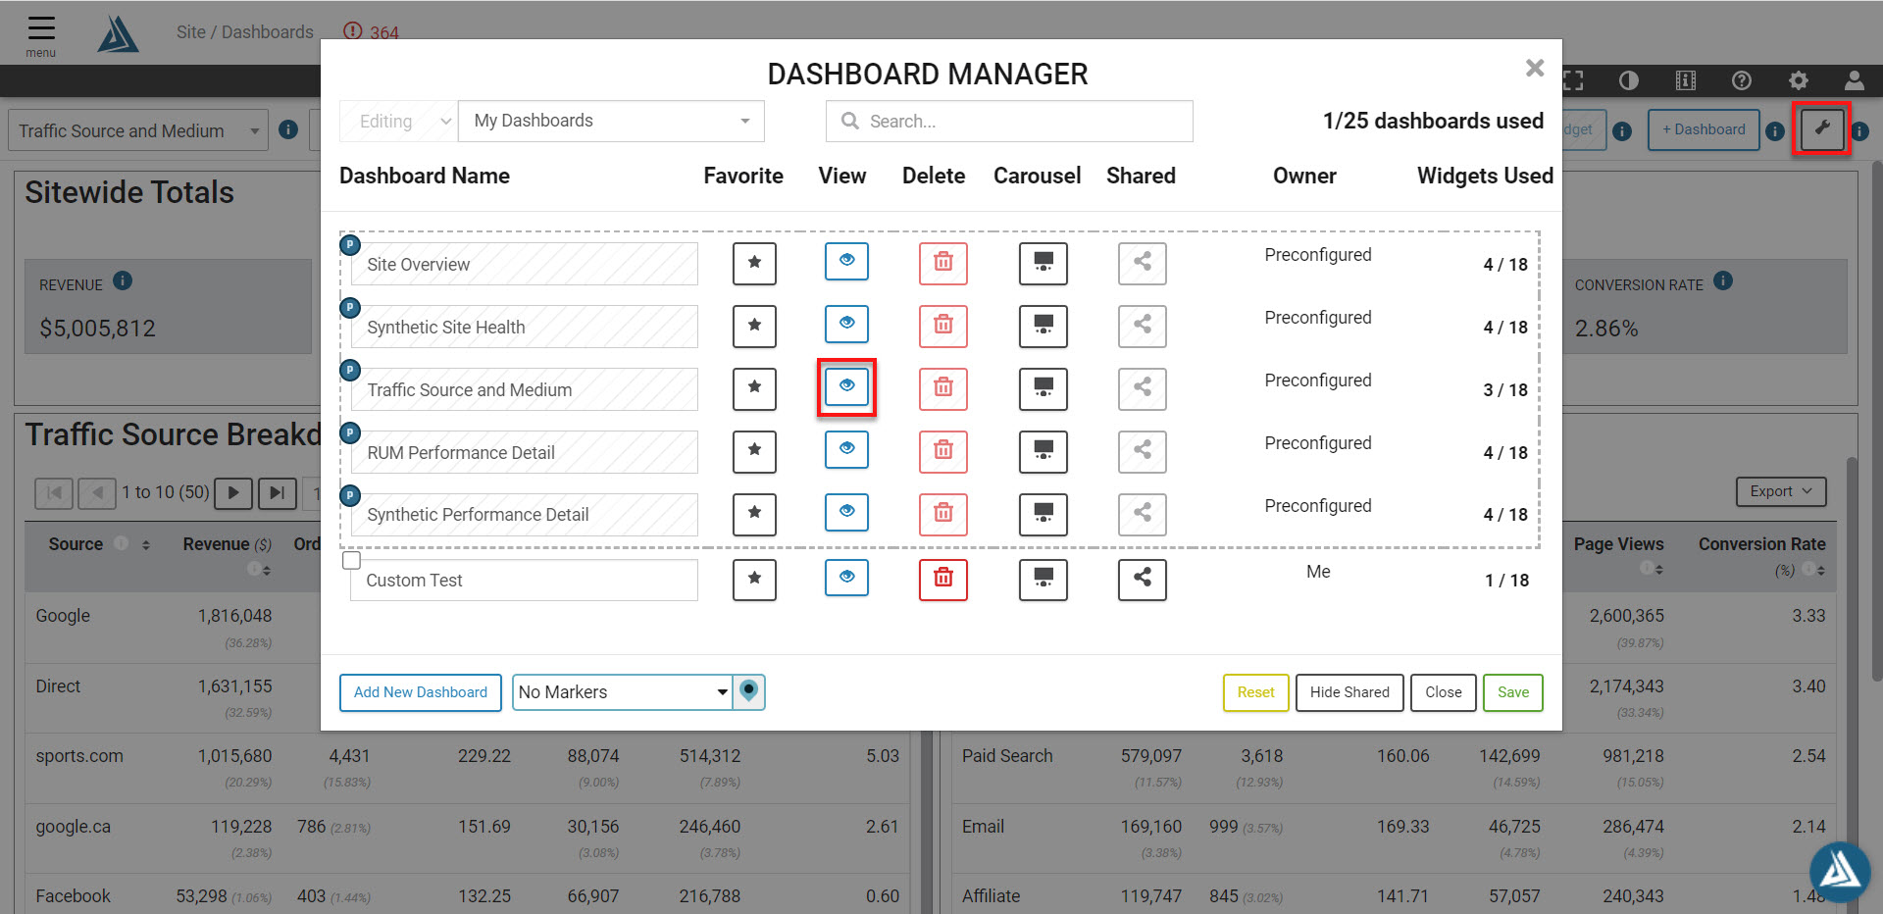The height and width of the screenshot is (914, 1883).
Task: Click the map marker icon beside No Markers
Action: [x=749, y=691]
